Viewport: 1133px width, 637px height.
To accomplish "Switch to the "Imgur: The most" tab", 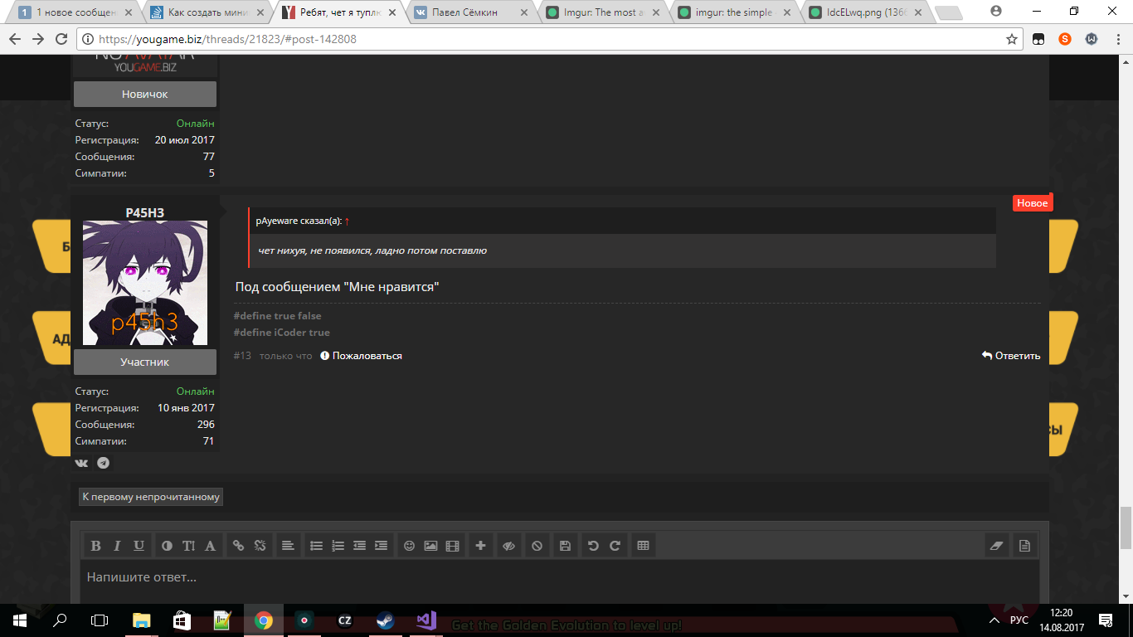I will 601,12.
